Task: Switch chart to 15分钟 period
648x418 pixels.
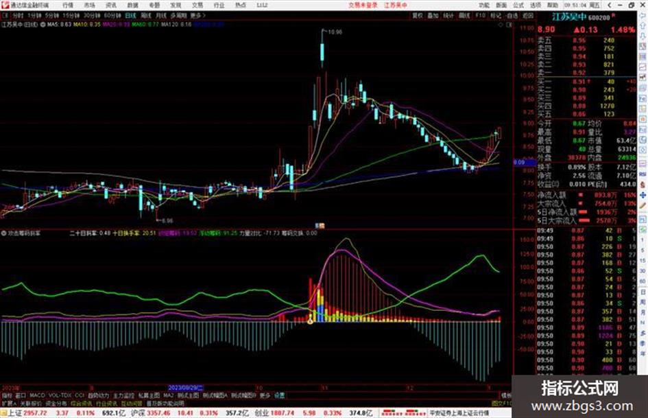Action: pyautogui.click(x=71, y=16)
